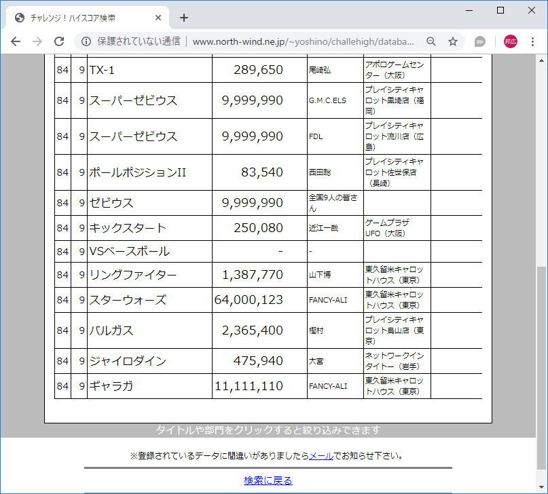Viewport: 548px width, 494px height.
Task: Click the TX-1 title
Action: tap(102, 70)
